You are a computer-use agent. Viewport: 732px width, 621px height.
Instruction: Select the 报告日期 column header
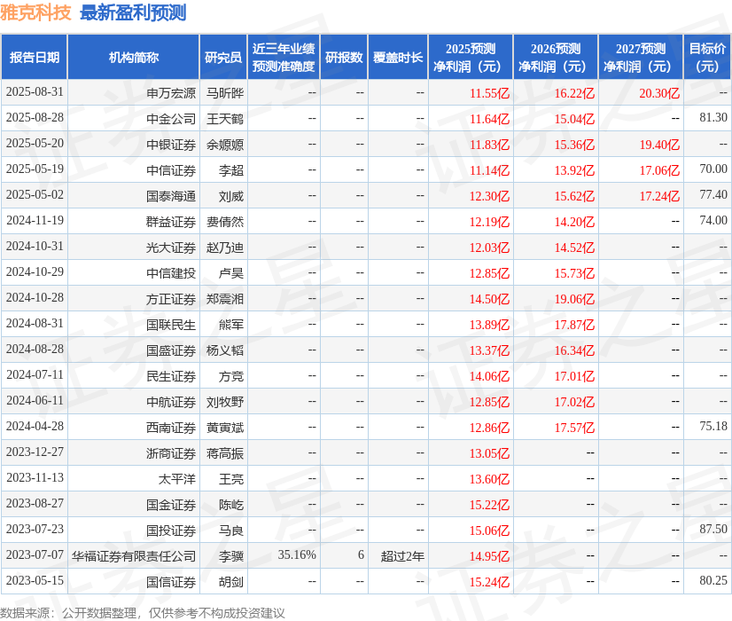(35, 57)
